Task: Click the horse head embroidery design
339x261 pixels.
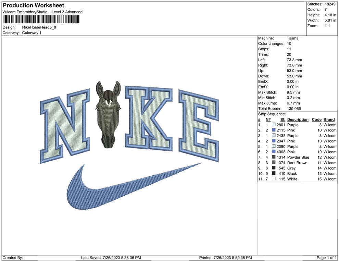Action: (x=108, y=115)
